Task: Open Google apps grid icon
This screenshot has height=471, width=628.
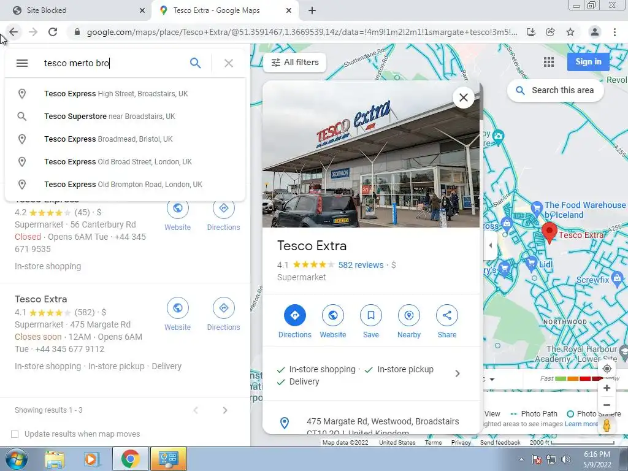Action: 549,62
